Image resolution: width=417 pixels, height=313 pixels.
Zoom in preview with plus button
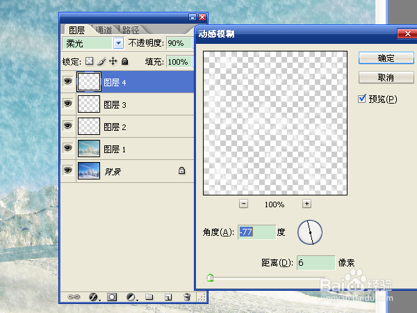coord(307,204)
